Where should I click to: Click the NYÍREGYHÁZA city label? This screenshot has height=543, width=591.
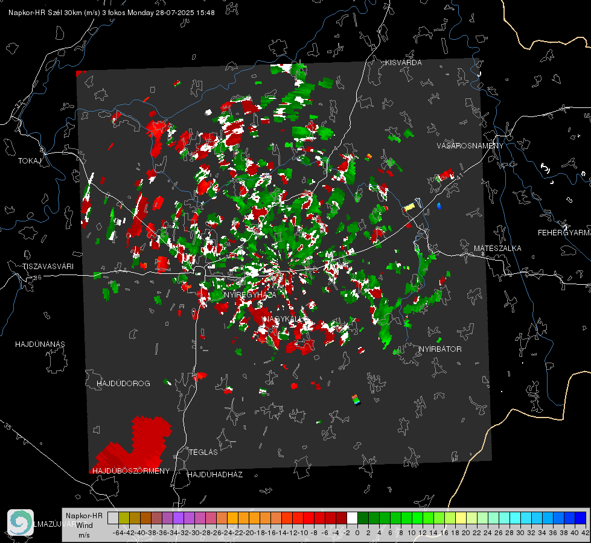[x=250, y=294]
